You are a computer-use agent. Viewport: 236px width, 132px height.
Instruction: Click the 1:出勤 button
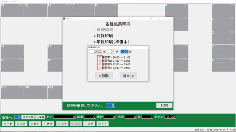click(8, 124)
